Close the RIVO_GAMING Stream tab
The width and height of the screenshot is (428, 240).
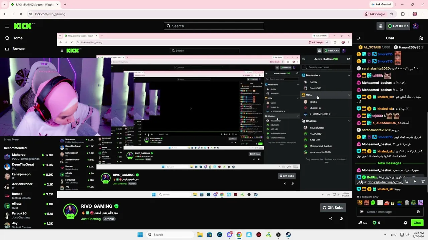click(57, 4)
